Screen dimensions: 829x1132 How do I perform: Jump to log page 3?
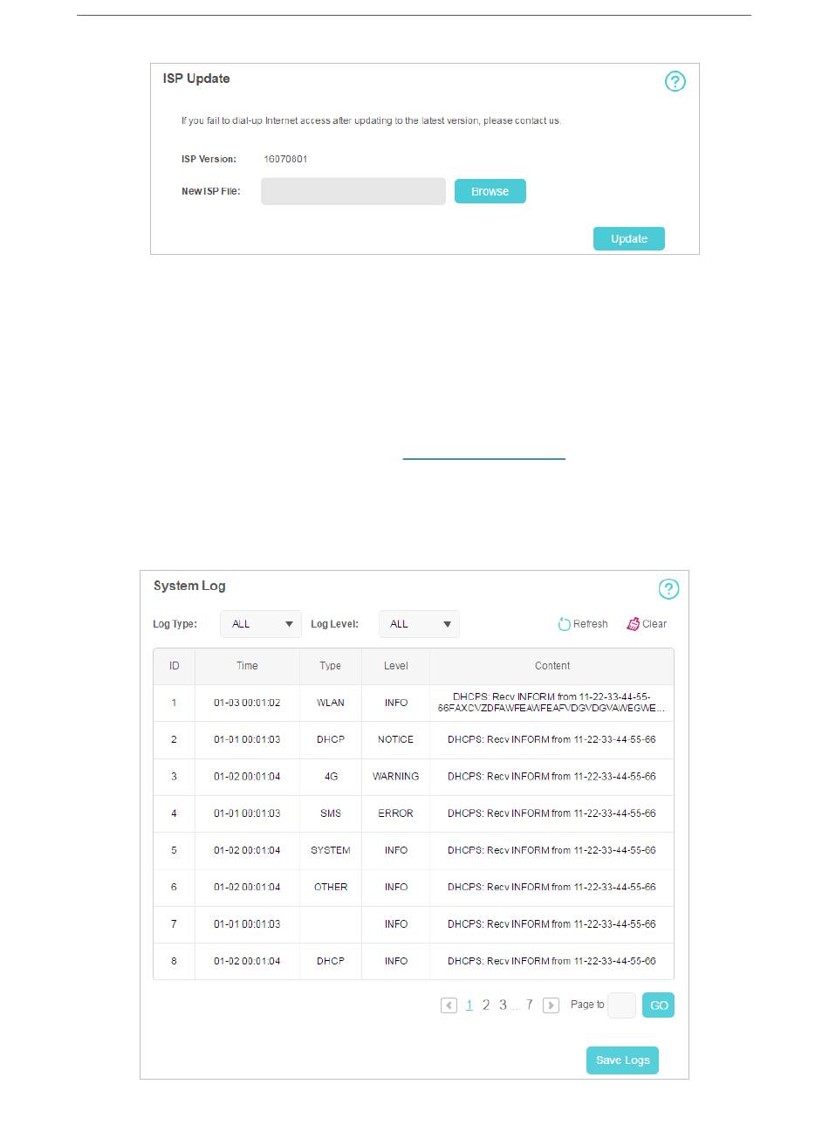pos(503,1005)
